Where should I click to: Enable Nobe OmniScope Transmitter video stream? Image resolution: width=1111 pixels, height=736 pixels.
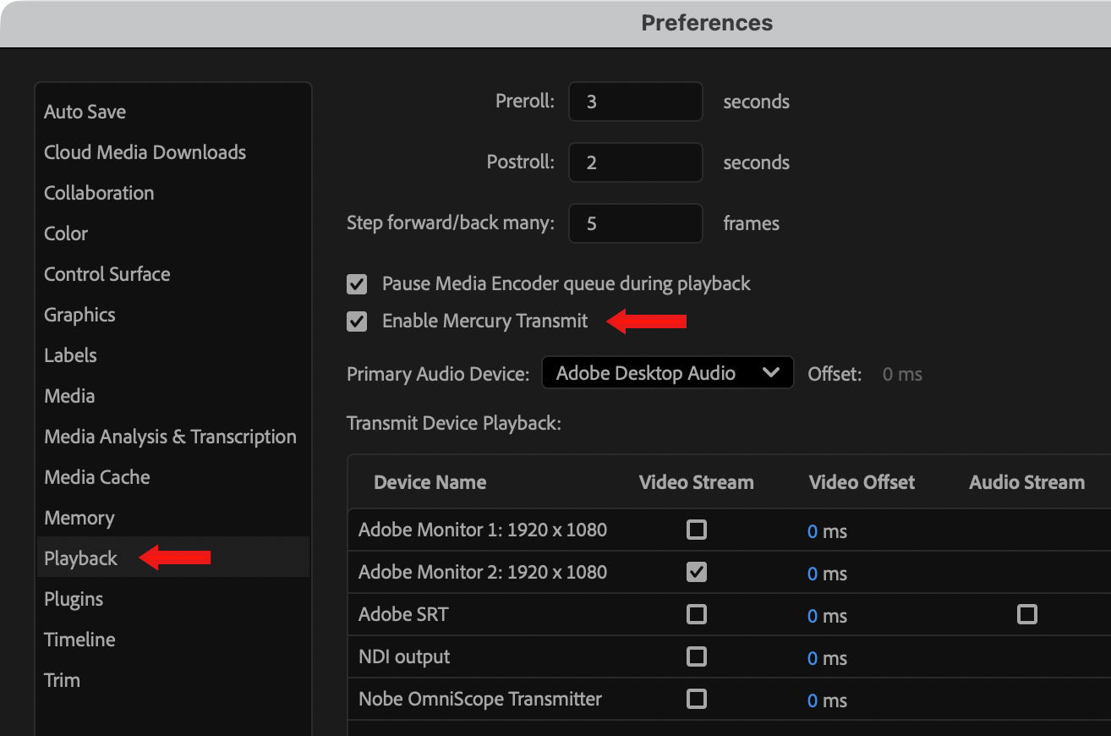[696, 699]
